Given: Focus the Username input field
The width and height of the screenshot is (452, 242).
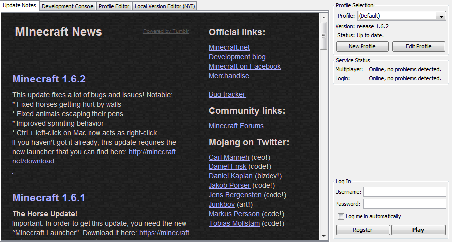Looking at the screenshot, I should point(405,192).
